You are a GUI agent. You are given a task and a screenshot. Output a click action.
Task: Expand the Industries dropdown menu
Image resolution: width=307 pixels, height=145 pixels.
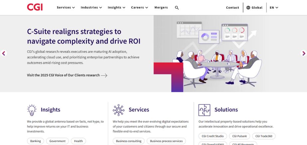tap(91, 8)
